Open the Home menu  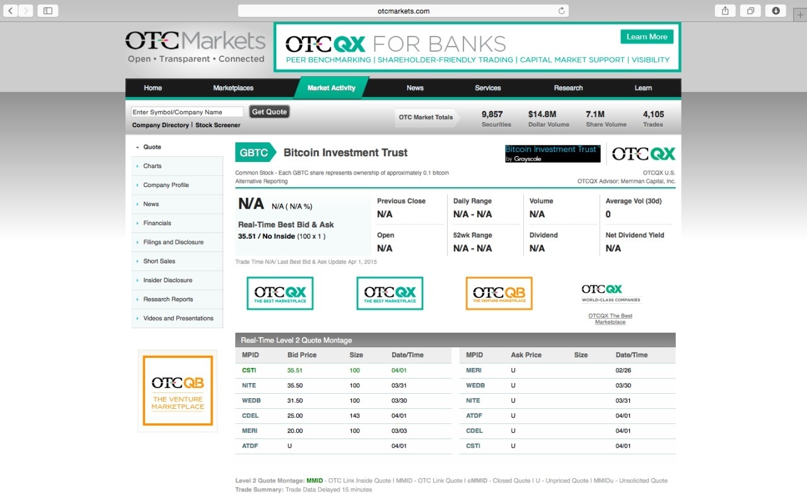[x=153, y=88]
